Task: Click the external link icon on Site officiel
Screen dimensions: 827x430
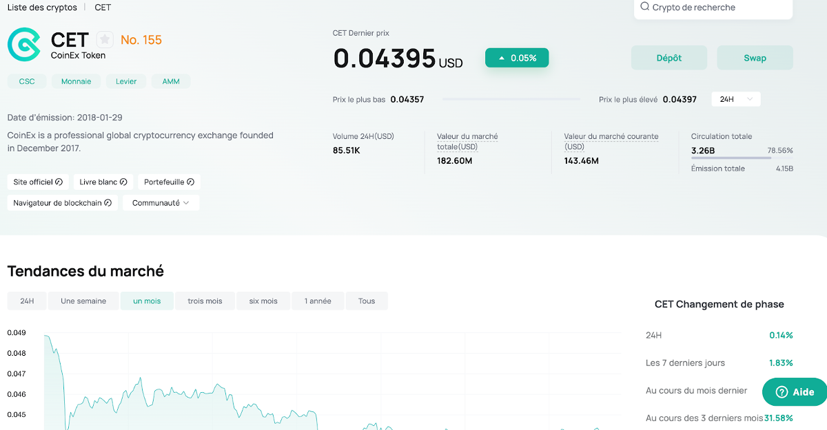Action: (59, 182)
